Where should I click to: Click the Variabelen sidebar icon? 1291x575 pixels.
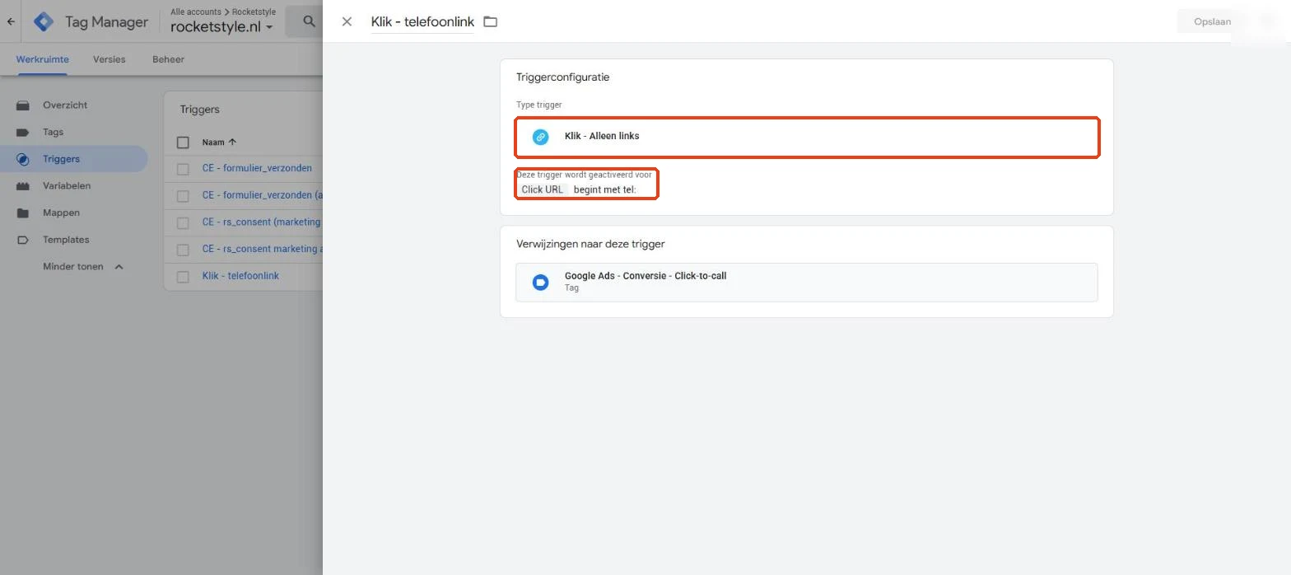click(x=23, y=186)
